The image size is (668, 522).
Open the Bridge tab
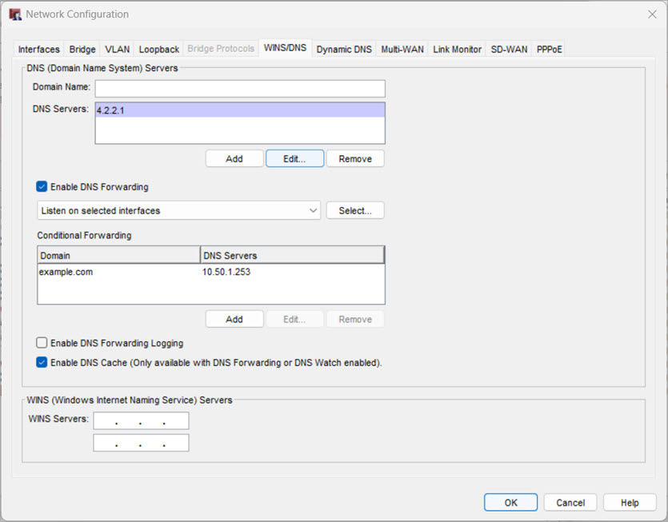[82, 50]
